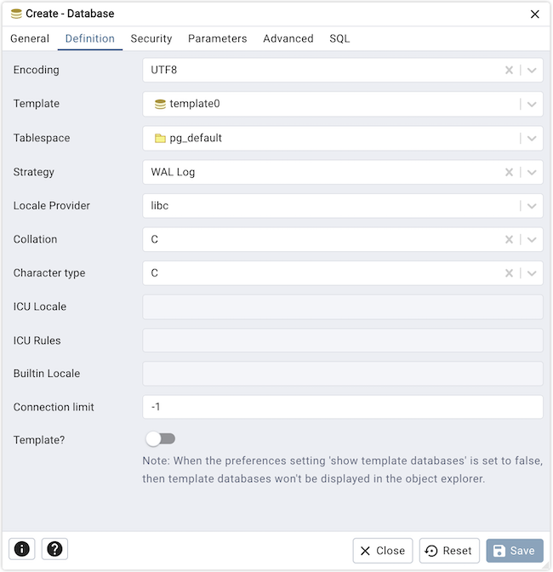
Task: Close the Create Database dialog with X
Action: tap(535, 14)
